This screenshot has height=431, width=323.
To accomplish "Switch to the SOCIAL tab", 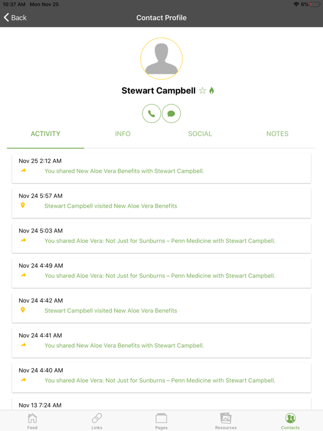I will coord(200,134).
